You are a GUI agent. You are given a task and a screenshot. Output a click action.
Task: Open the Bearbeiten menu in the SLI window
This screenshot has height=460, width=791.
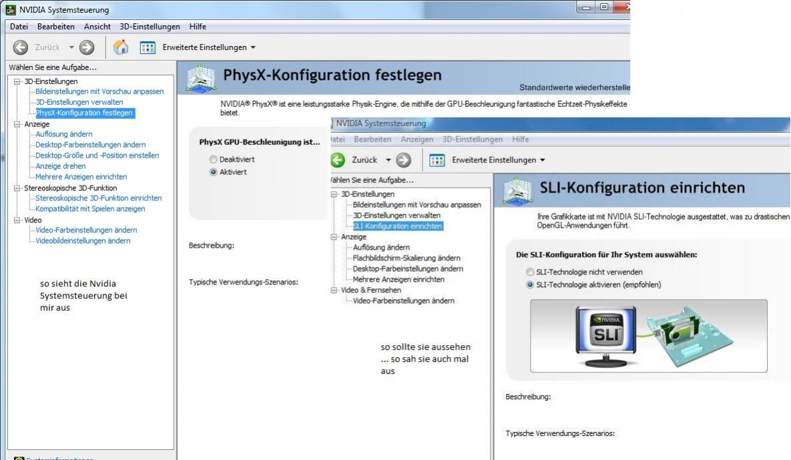pos(372,140)
